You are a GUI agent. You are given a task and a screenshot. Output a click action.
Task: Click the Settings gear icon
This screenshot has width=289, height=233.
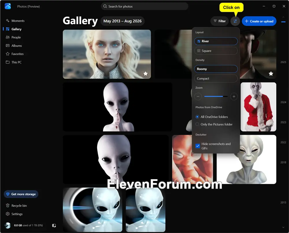8,214
